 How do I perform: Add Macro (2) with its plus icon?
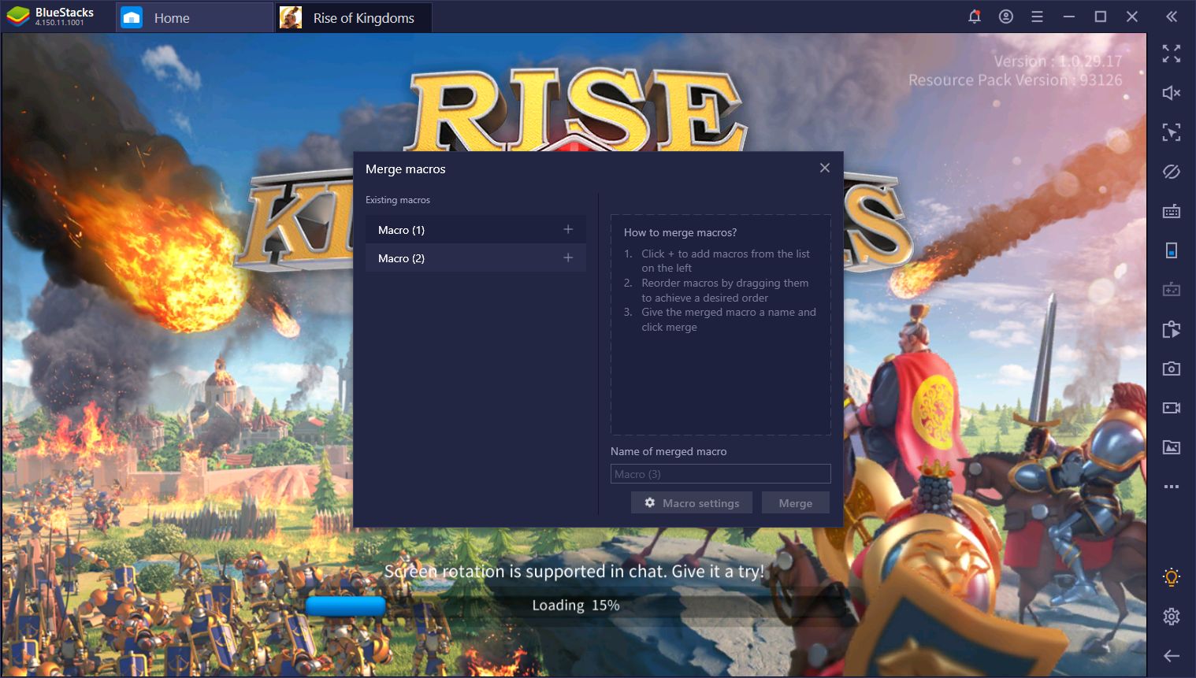[x=568, y=257]
